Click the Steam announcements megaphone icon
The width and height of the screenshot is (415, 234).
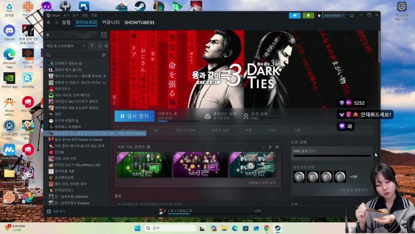pyautogui.click(x=295, y=16)
